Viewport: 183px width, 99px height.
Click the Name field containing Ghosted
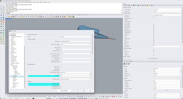pos(76,37)
